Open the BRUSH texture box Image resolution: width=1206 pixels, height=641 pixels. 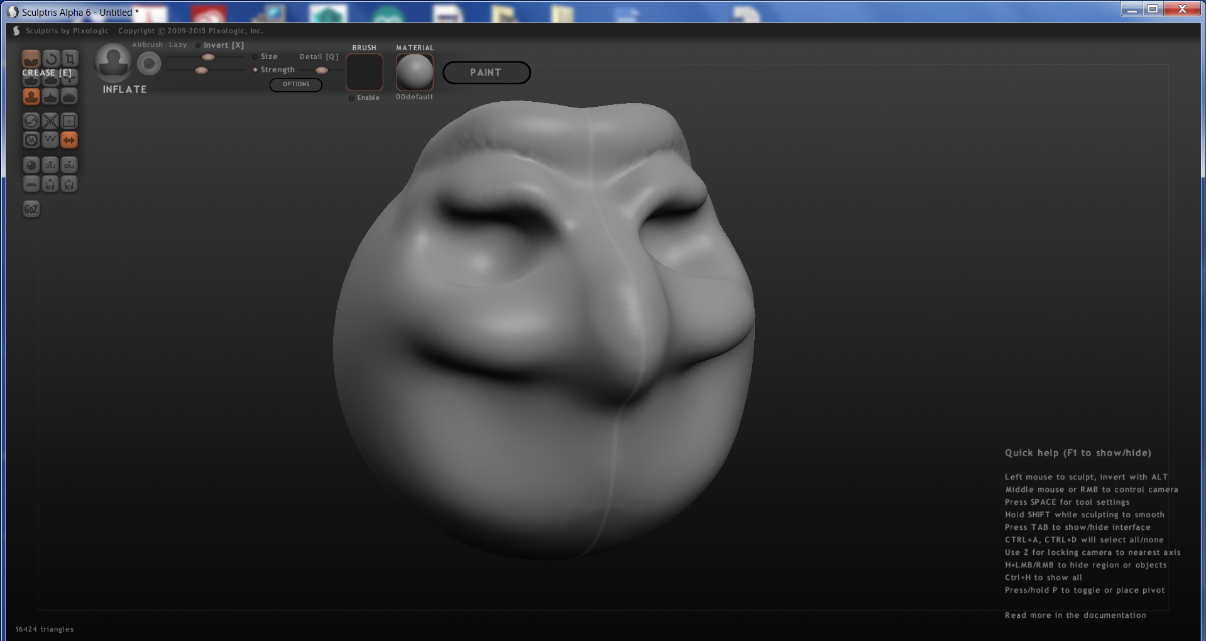pos(365,72)
